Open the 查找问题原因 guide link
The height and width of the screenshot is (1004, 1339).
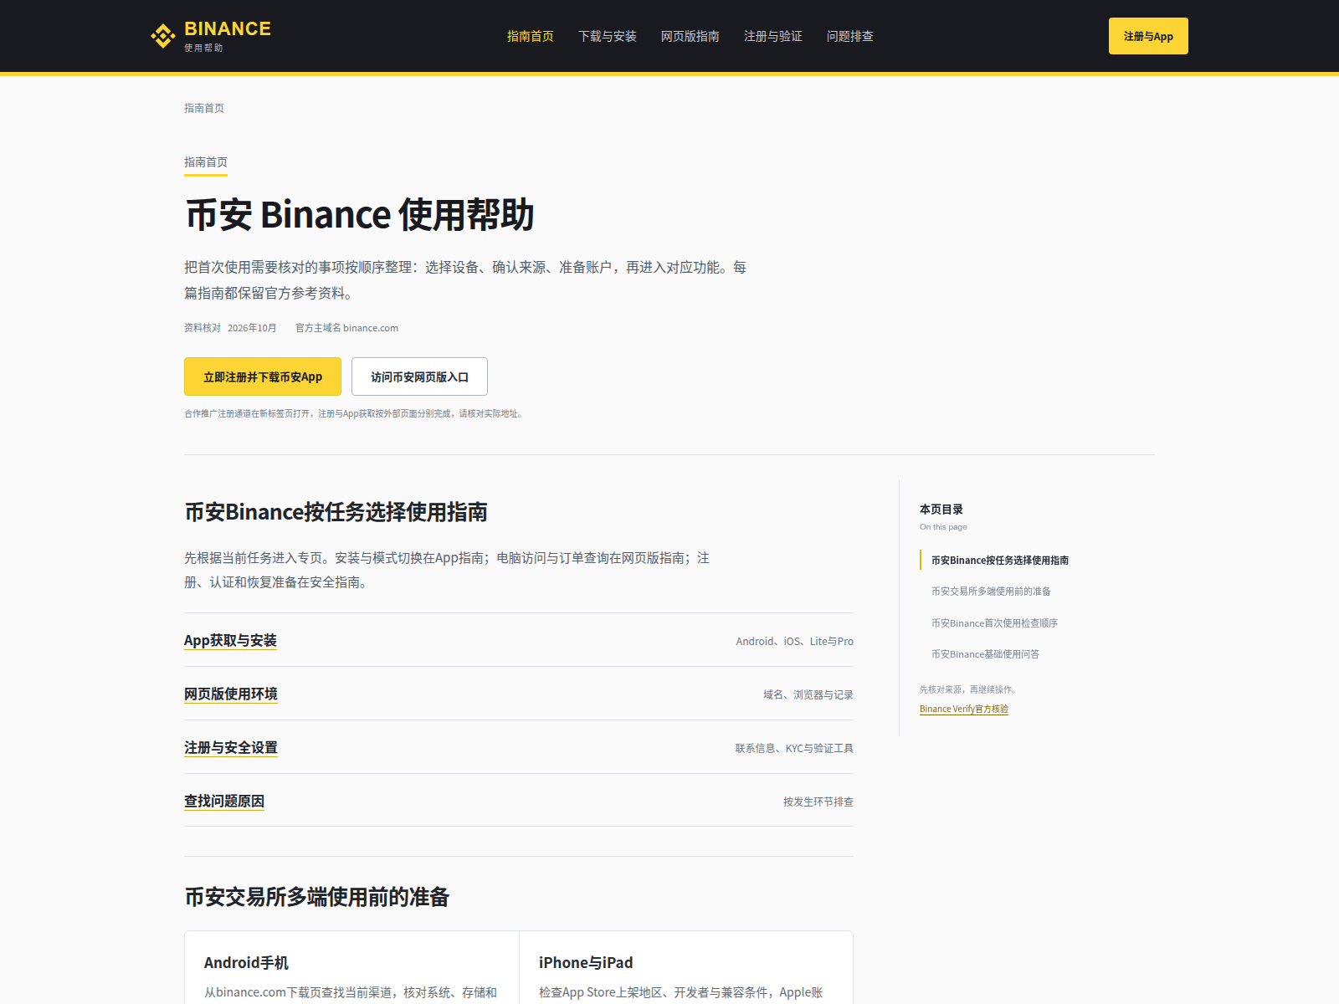224,802
